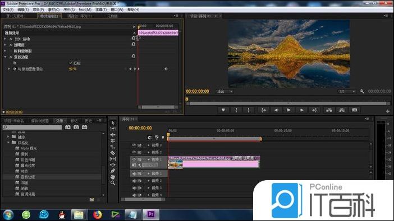Reset the Find Edges effect
394x221 pixels.
click(x=134, y=56)
